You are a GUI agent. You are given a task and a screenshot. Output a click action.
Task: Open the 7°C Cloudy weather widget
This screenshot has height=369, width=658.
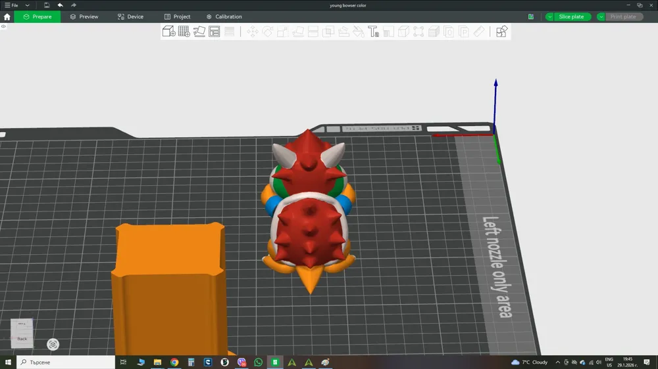pos(530,362)
